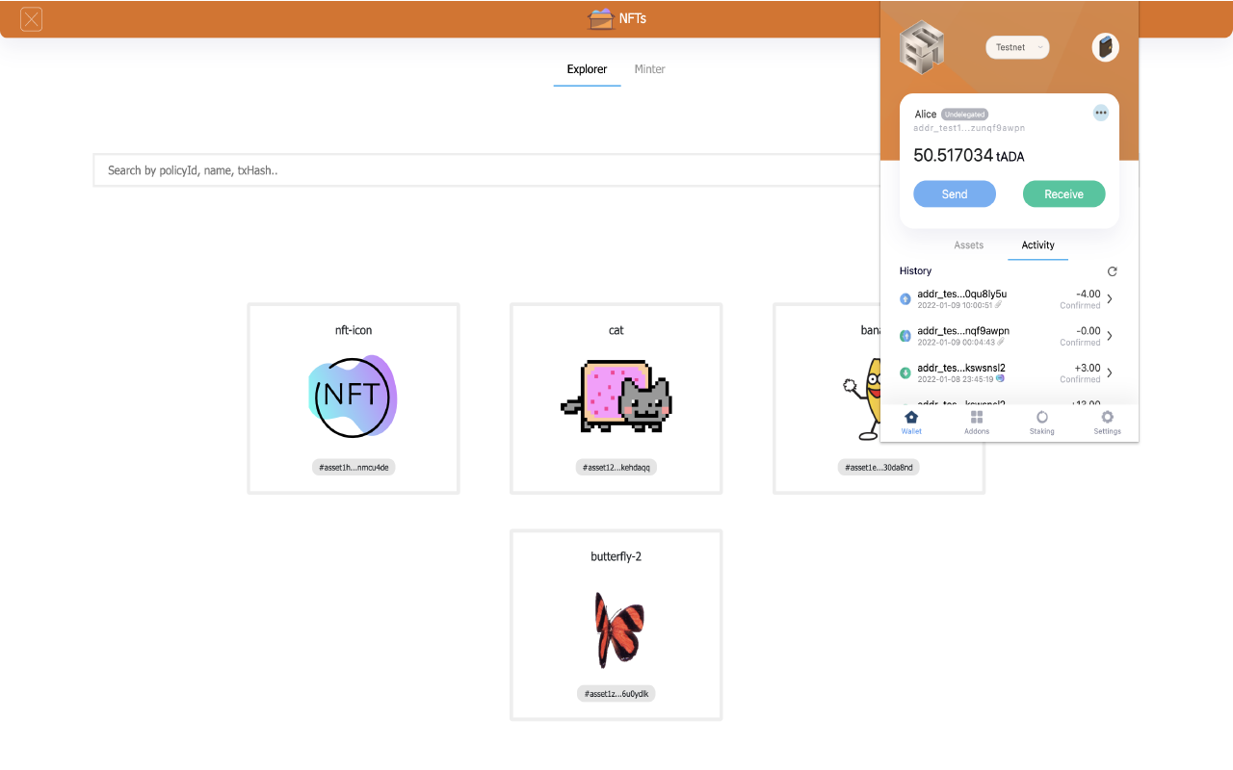
Task: Click the 'butterfly-2' card title
Action: coord(616,556)
